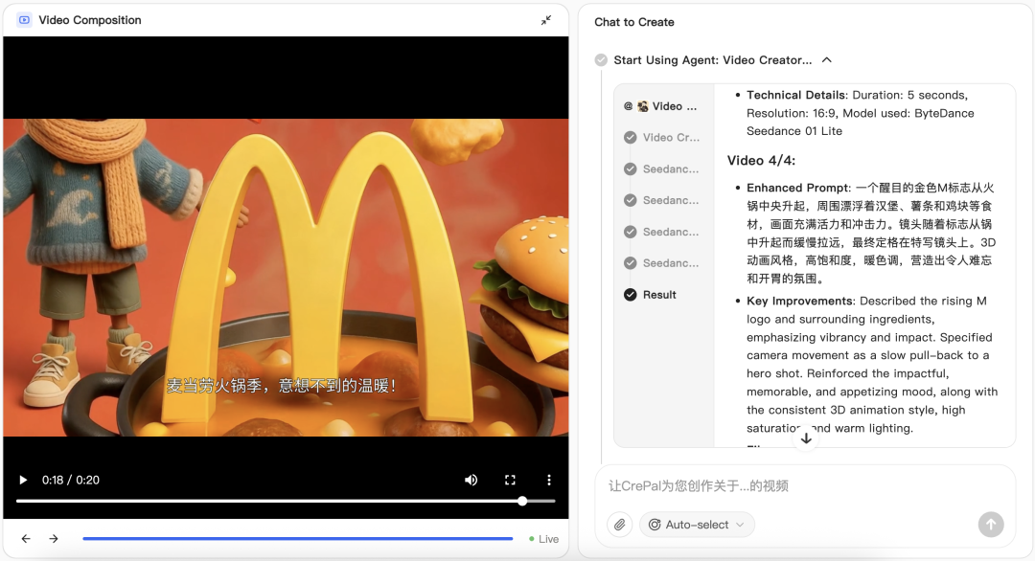Screen dimensions: 1035x561
Task: Select the first Seedanc... step
Action: pos(662,168)
